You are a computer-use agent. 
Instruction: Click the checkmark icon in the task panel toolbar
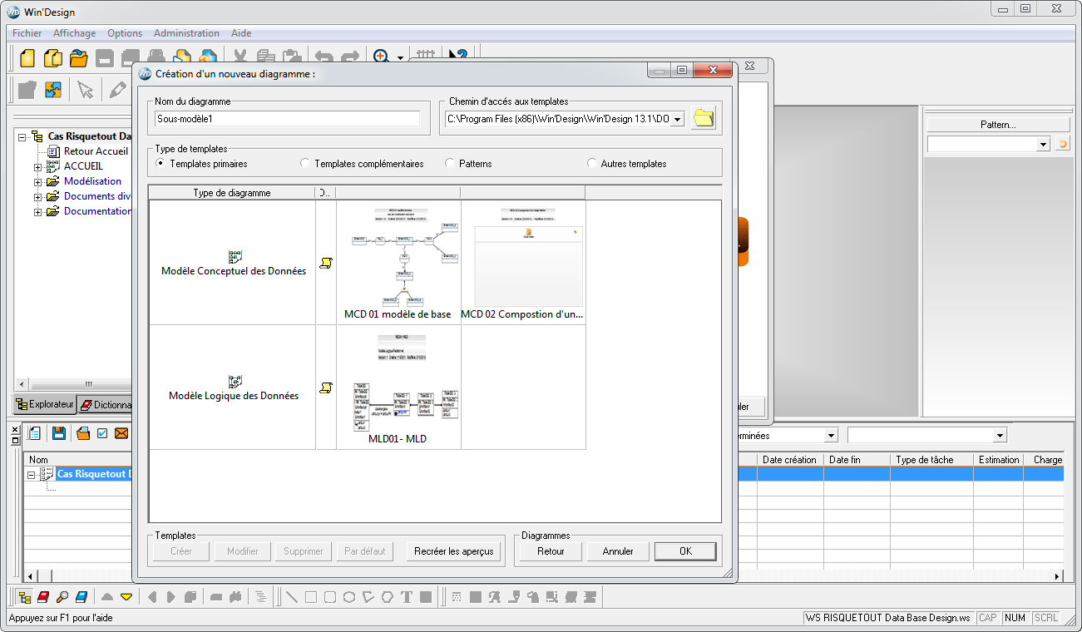[x=102, y=433]
